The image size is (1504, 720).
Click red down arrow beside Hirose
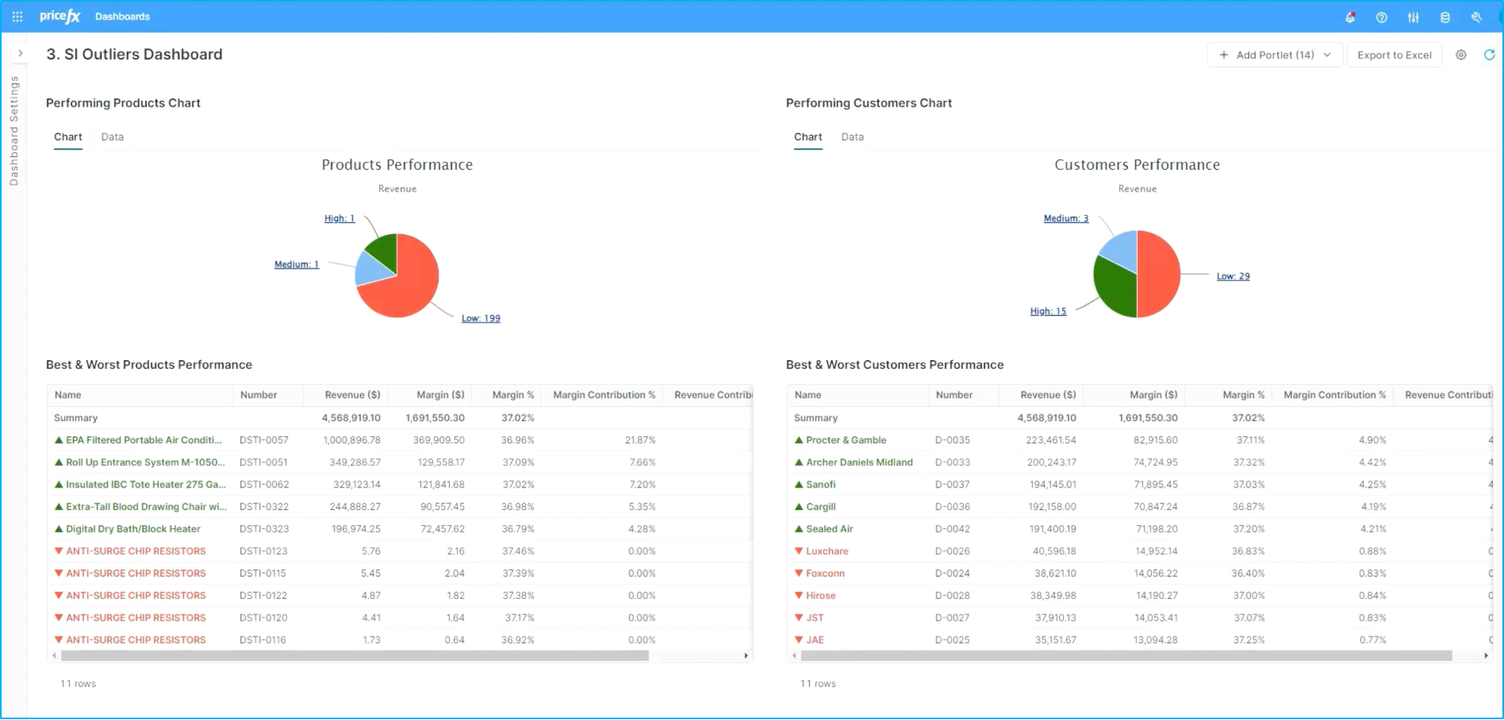tap(798, 596)
